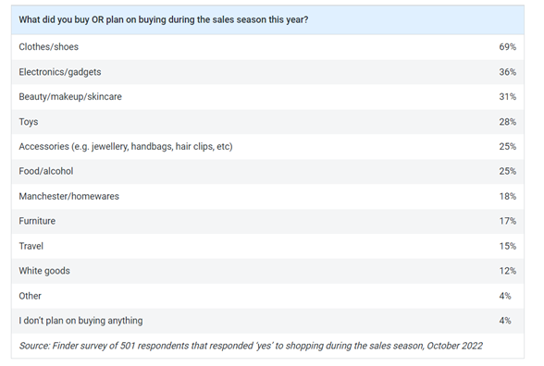This screenshot has height=366, width=544.
Task: Click the 25% value for Food/alcohol
Action: tap(508, 171)
